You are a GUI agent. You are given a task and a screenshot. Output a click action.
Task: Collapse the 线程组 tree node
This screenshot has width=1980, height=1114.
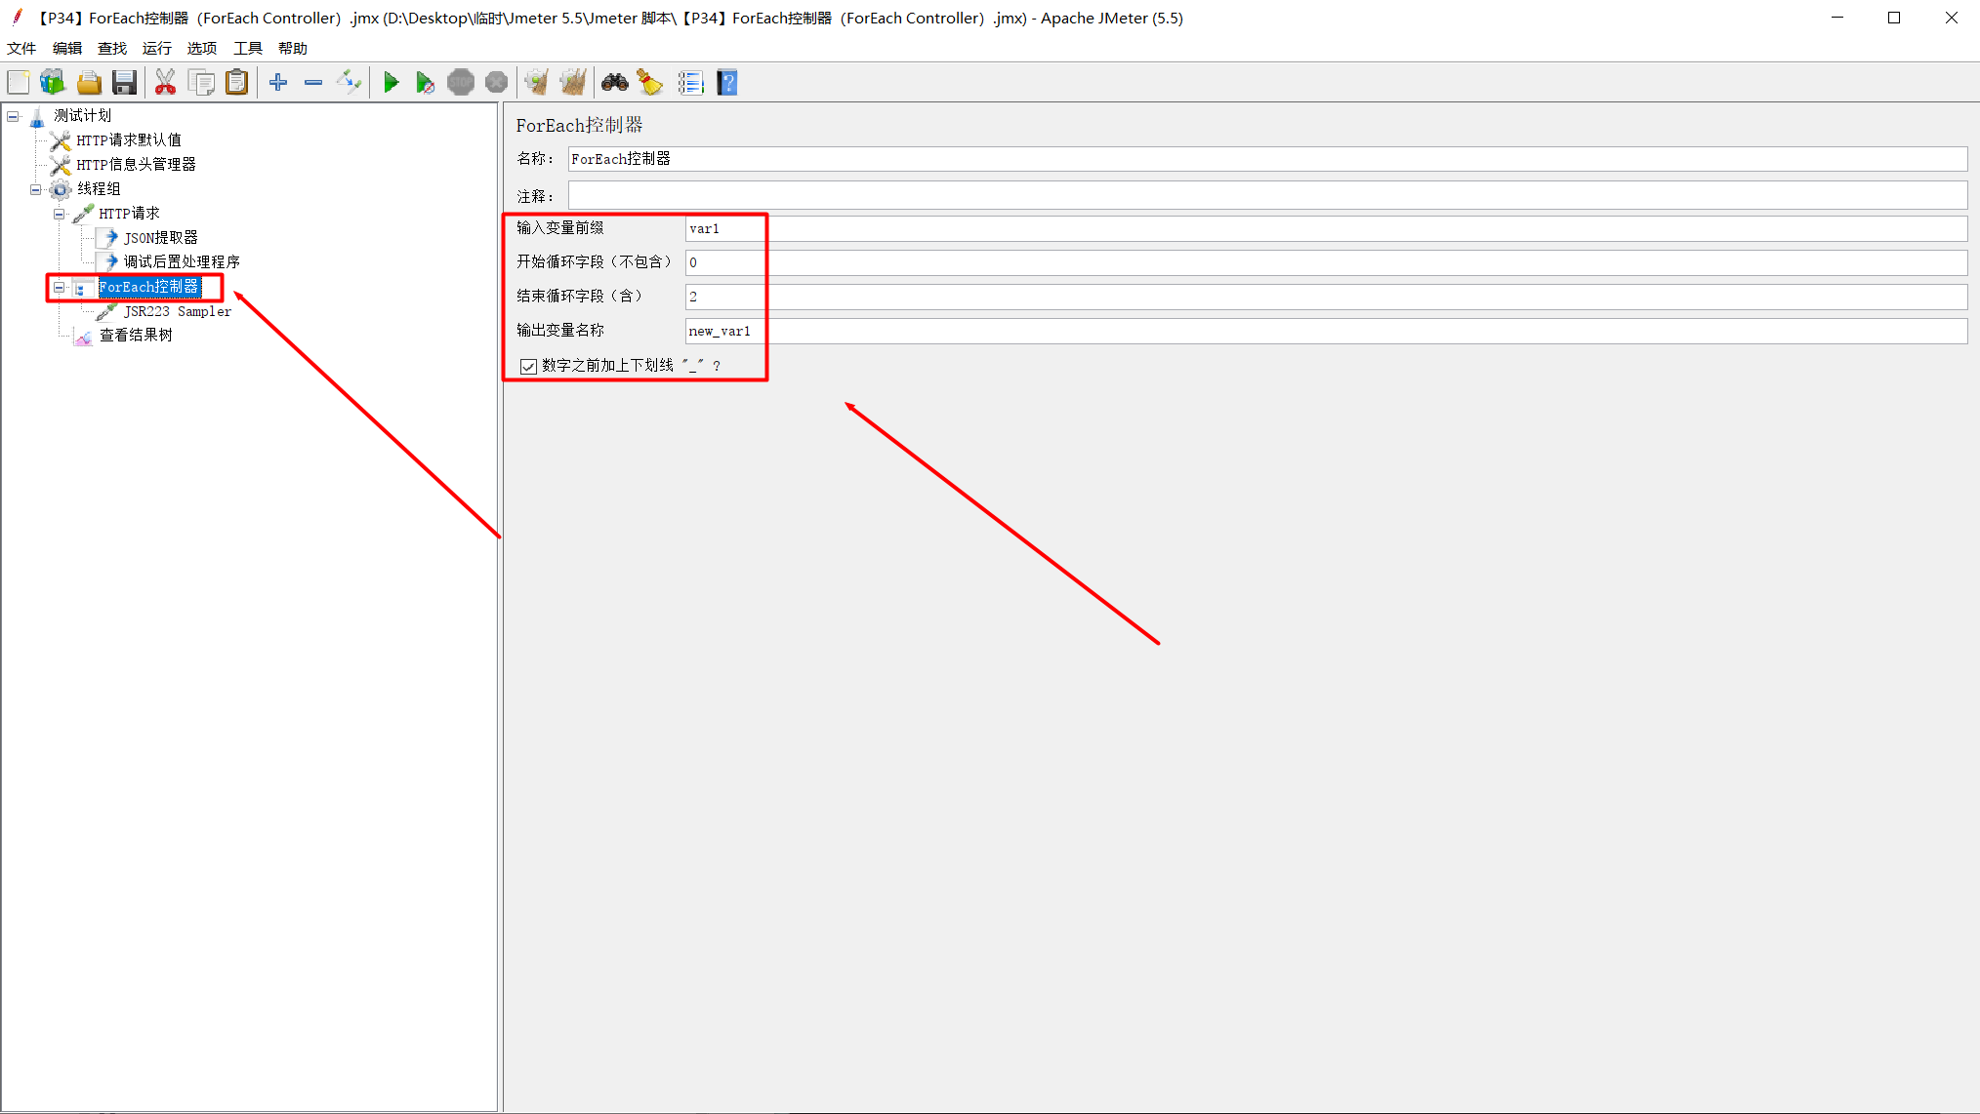click(x=36, y=189)
